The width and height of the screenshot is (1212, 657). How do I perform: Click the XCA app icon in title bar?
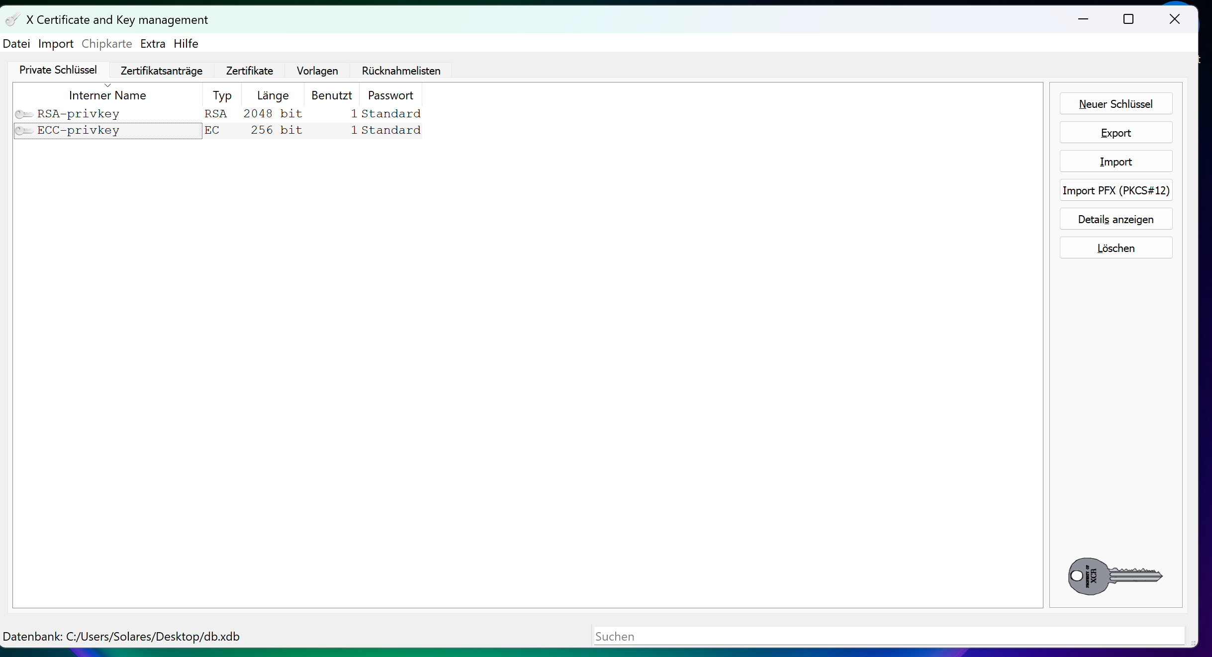click(x=12, y=19)
